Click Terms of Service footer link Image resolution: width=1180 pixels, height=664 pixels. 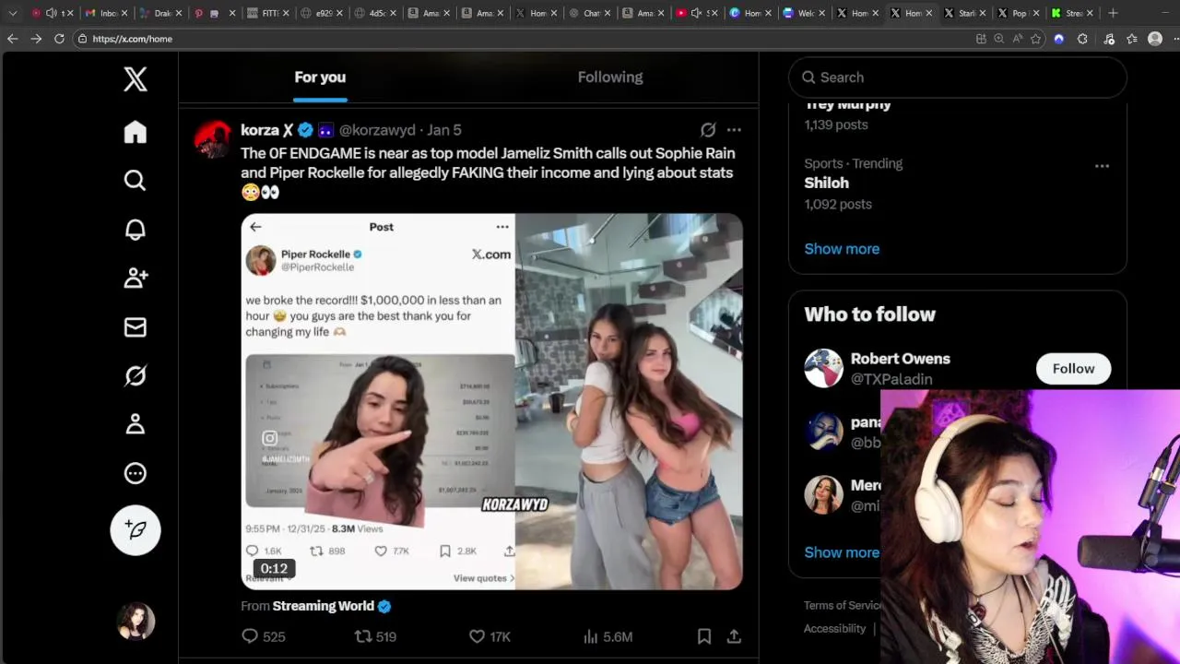tap(843, 606)
